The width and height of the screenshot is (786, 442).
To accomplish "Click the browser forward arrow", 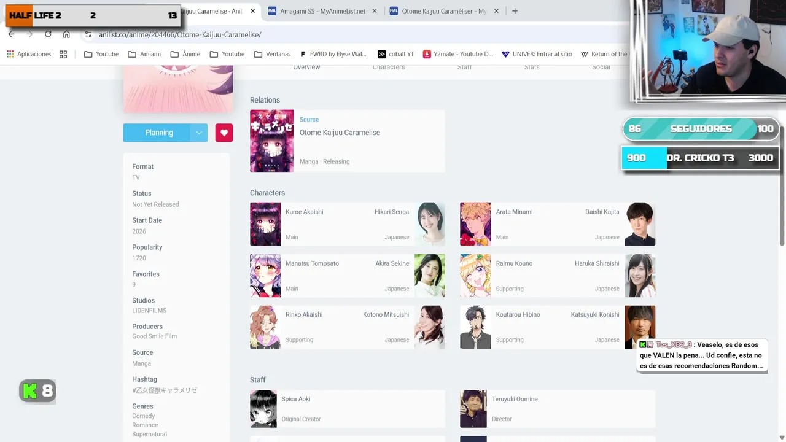I will pos(29,34).
